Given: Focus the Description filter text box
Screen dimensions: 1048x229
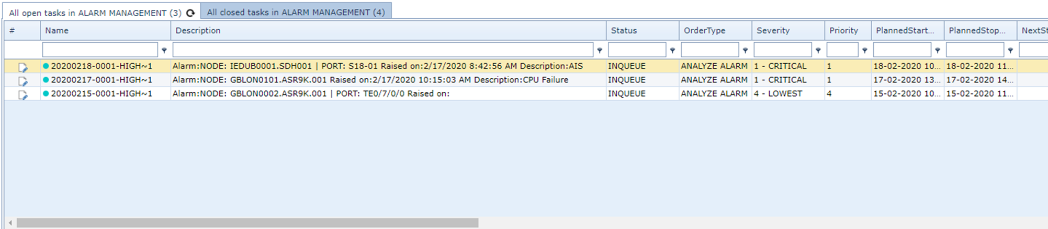Looking at the screenshot, I should coord(382,50).
